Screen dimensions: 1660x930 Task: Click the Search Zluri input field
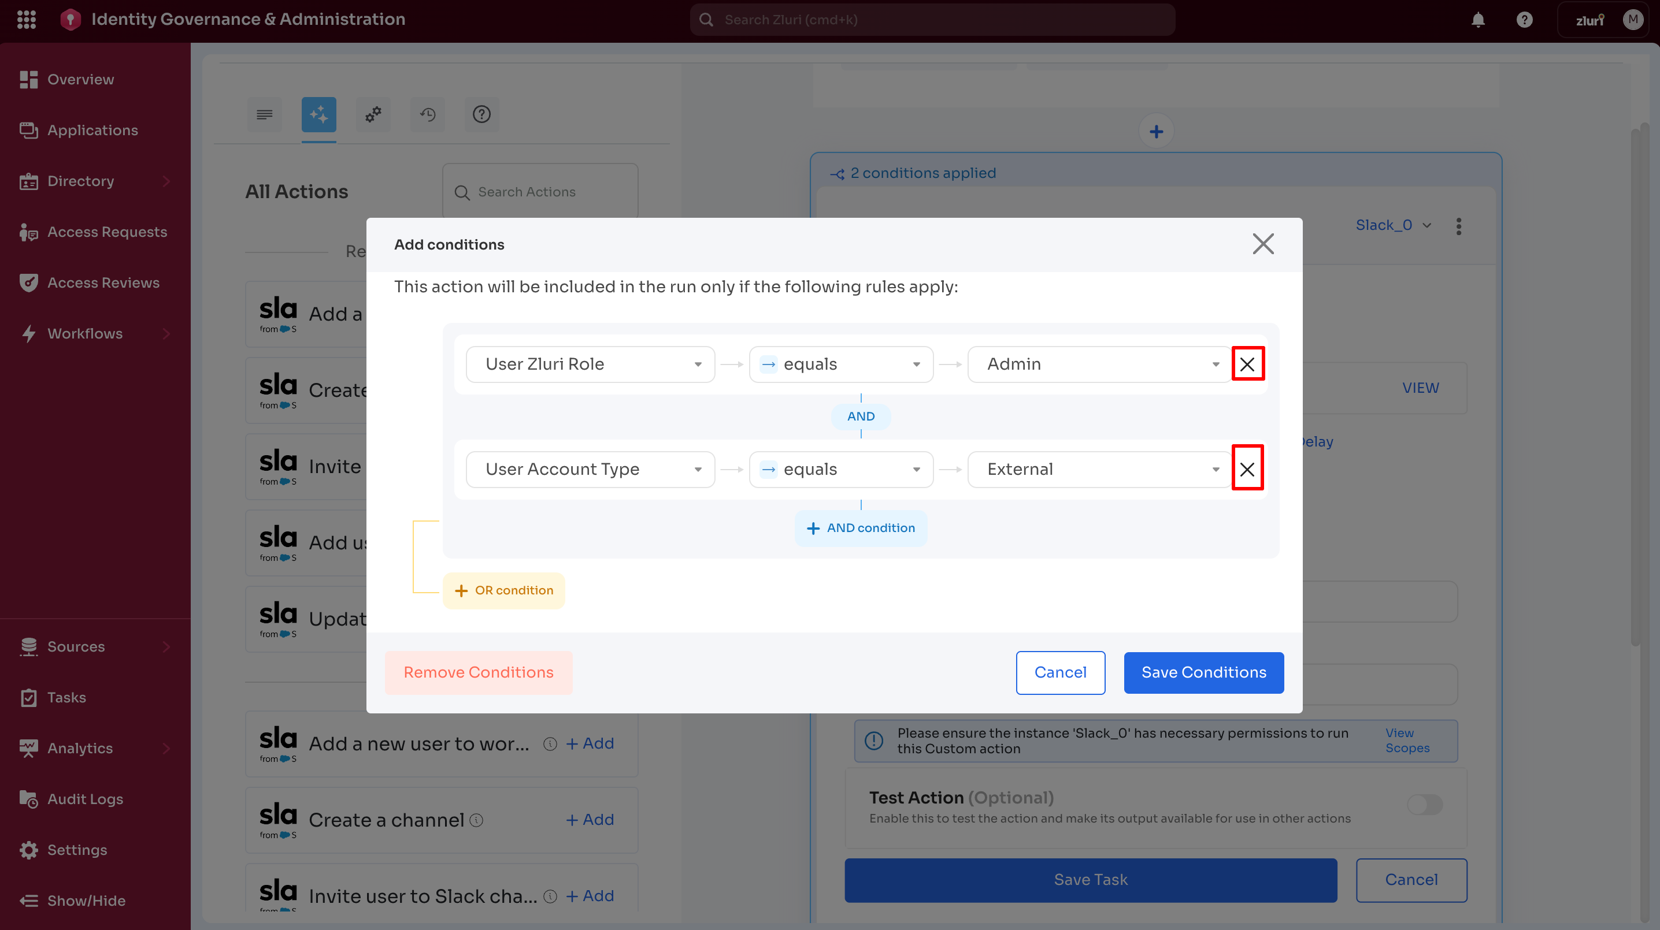(x=931, y=20)
